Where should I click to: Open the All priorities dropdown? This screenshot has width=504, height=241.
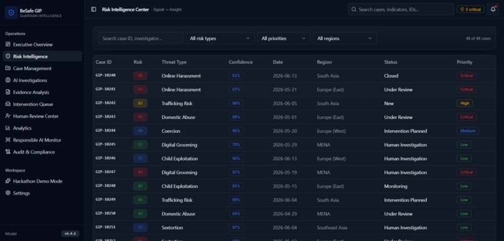[284, 38]
